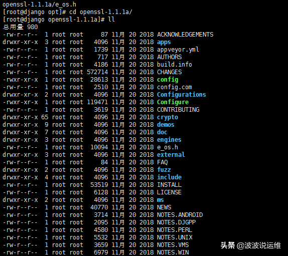The width and height of the screenshot is (288, 256).
Task: Click the include directory name
Action: pyautogui.click(x=170, y=177)
